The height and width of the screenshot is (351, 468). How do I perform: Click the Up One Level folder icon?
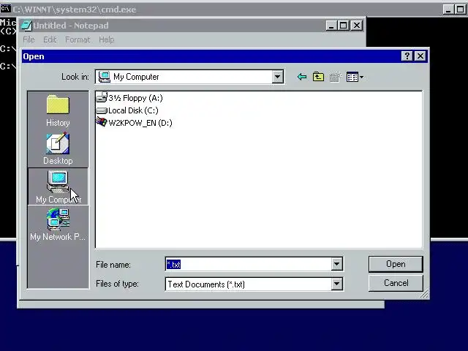pyautogui.click(x=318, y=77)
